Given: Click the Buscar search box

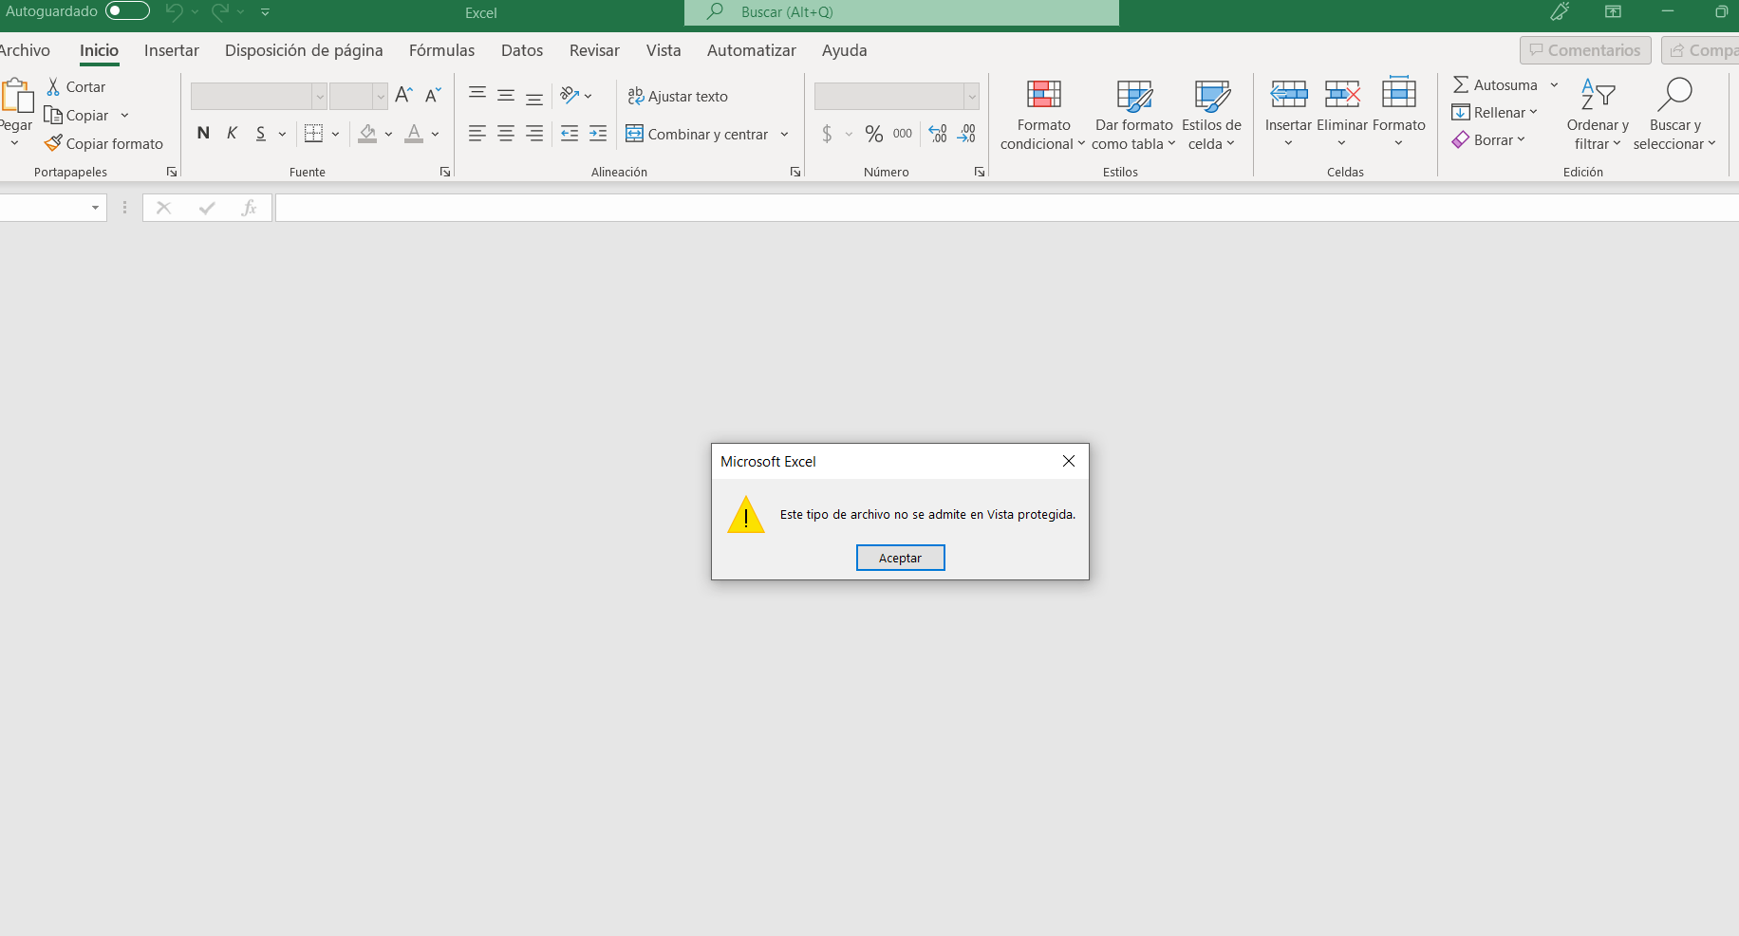Looking at the screenshot, I should [902, 12].
